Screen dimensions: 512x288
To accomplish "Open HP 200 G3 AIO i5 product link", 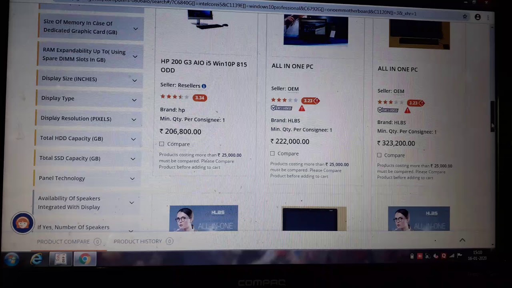I will 204,67.
